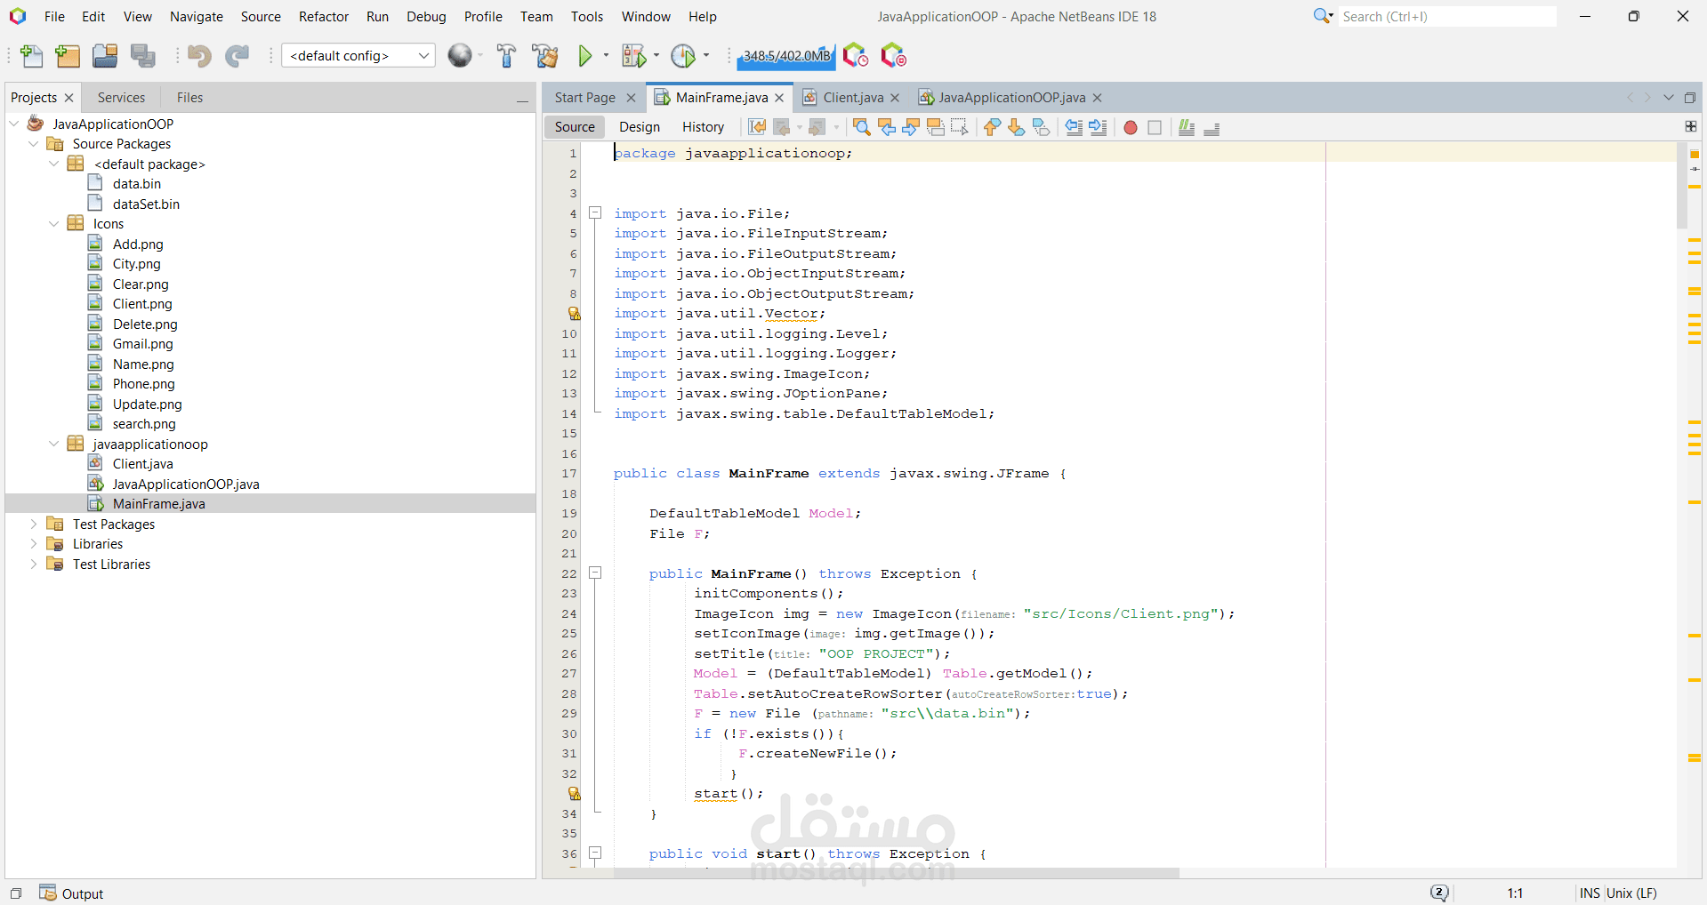Screen dimensions: 1707x905
Task: Open the Output window button
Action: point(72,893)
